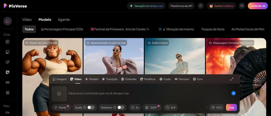This screenshot has height=116, width=271.
Task: Switch to the Agente tab
Action: pyautogui.click(x=64, y=20)
